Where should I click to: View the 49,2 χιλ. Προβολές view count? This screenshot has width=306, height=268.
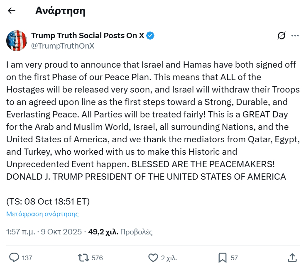pos(120,232)
